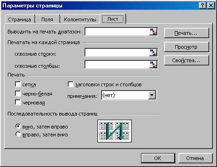217x167 pixels.
Task: Choose вправо, затем вниз radio option
Action: (x=18, y=134)
